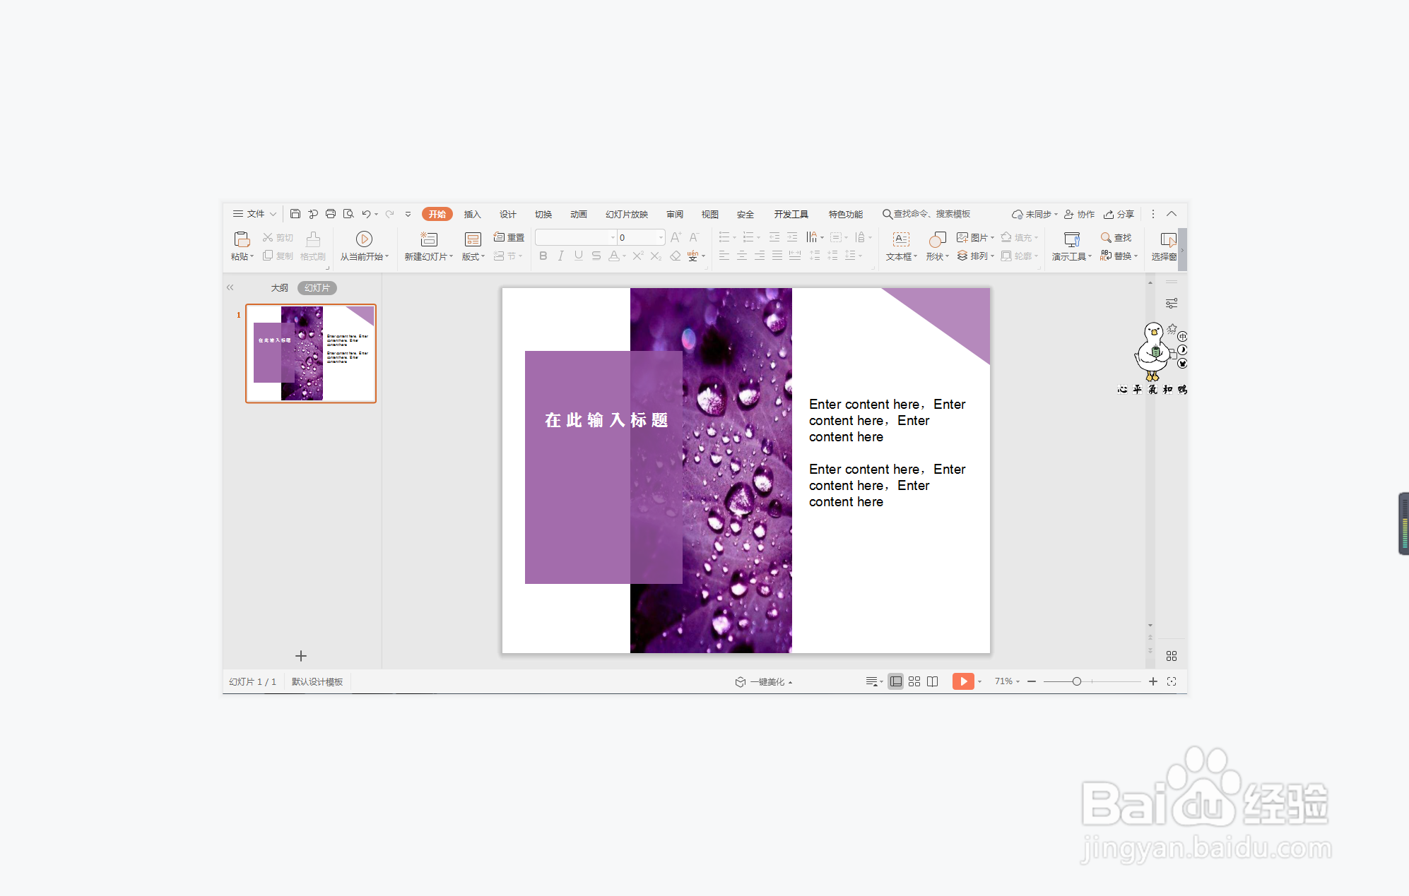1409x896 pixels.
Task: Open the 文件 (File) menu dropdown
Action: tap(254, 214)
